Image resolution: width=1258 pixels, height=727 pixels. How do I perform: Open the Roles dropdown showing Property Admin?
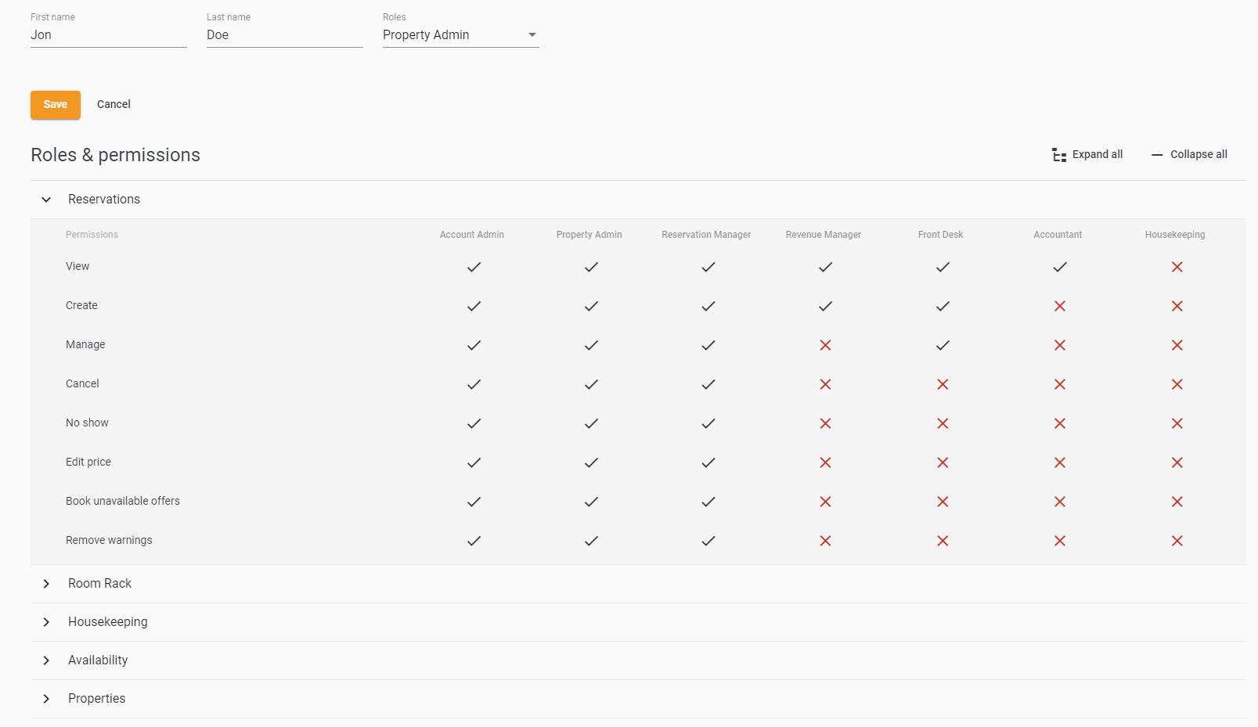coord(460,35)
